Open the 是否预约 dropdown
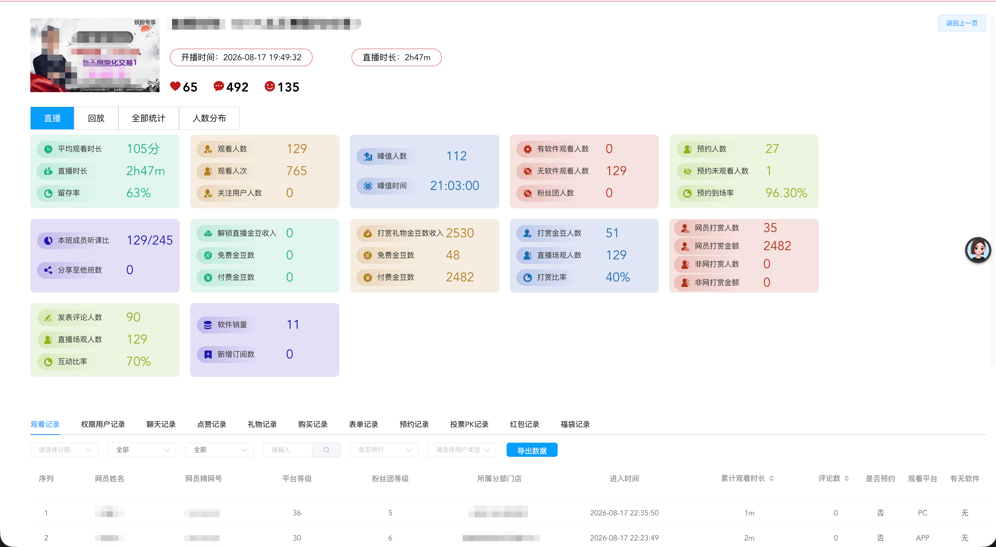The image size is (996, 547). click(x=384, y=450)
